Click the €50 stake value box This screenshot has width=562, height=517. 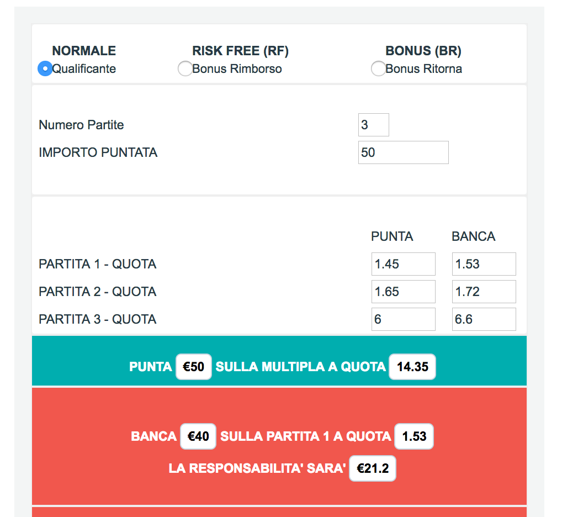194,367
